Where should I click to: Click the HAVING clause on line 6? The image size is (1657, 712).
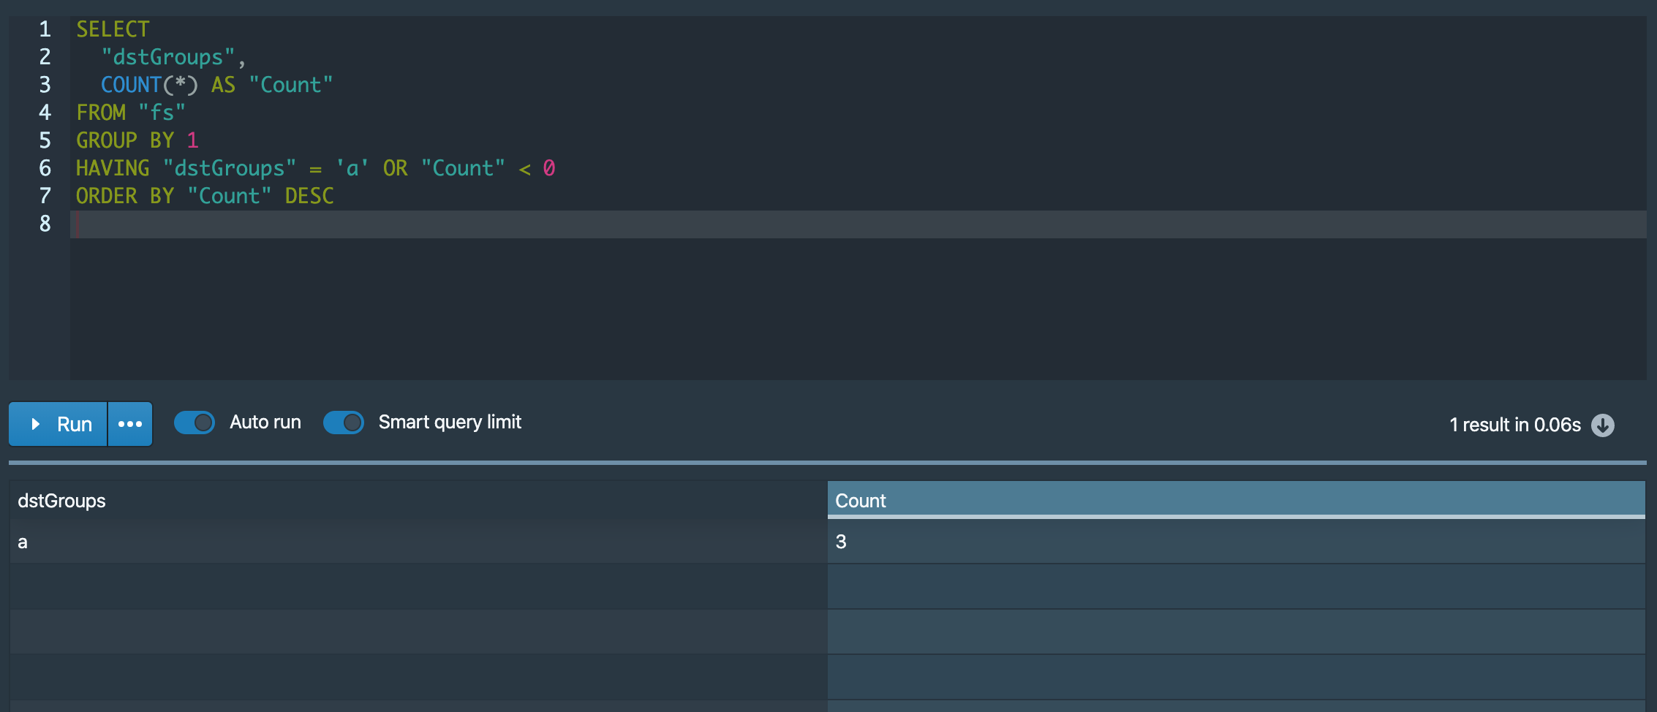[316, 169]
